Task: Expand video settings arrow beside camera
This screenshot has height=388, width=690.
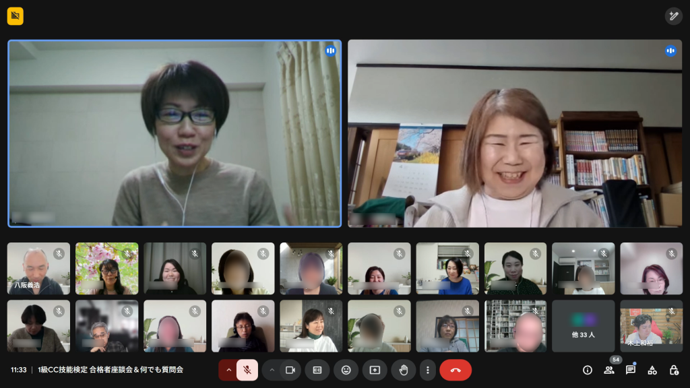Action: (272, 370)
